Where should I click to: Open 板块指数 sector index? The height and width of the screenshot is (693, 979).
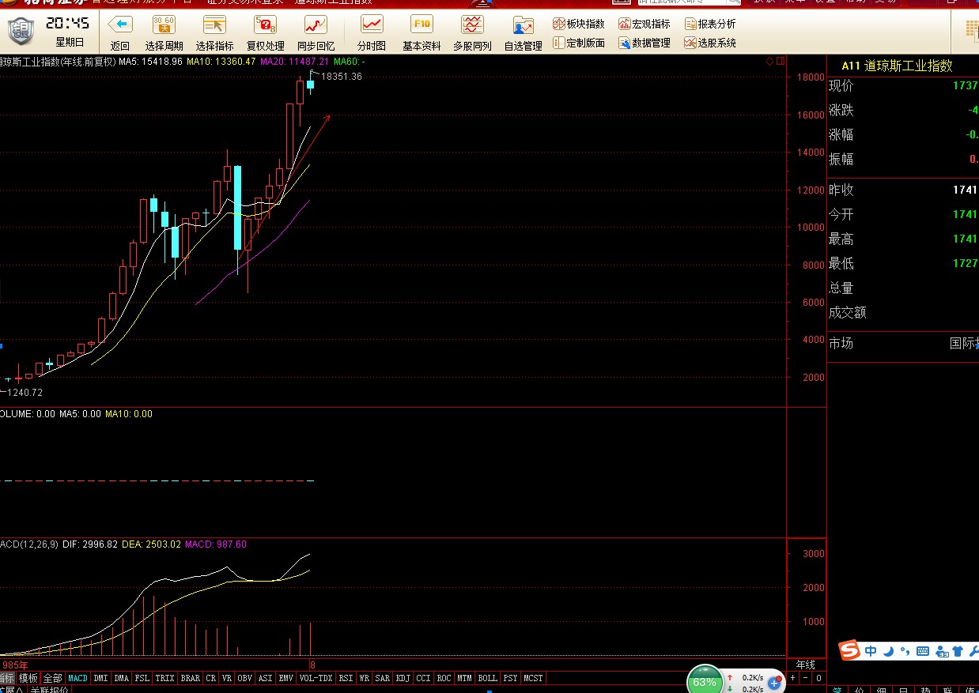(x=579, y=24)
